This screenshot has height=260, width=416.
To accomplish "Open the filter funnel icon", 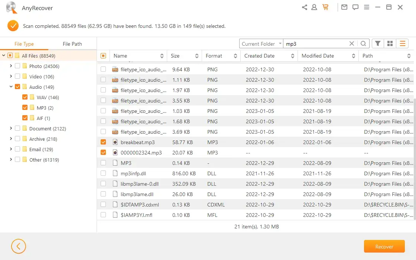I will coord(378,43).
